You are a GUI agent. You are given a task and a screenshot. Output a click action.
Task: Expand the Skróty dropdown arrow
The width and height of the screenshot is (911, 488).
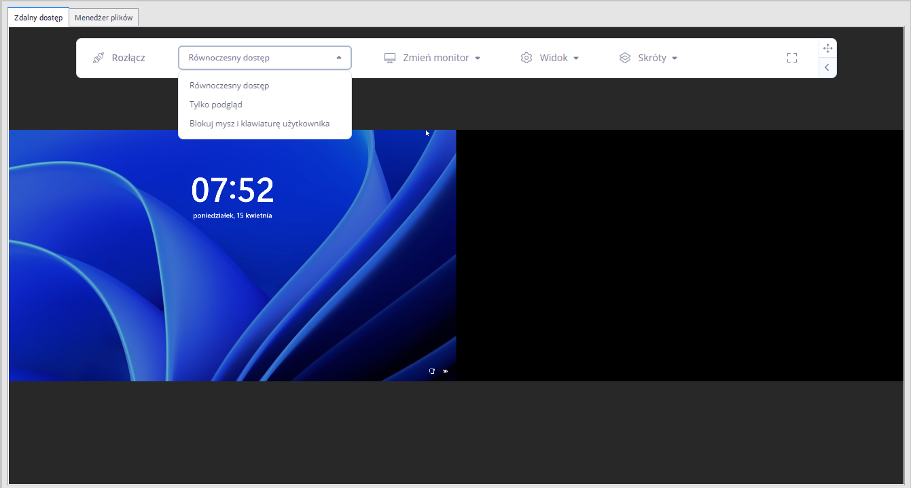tap(675, 58)
